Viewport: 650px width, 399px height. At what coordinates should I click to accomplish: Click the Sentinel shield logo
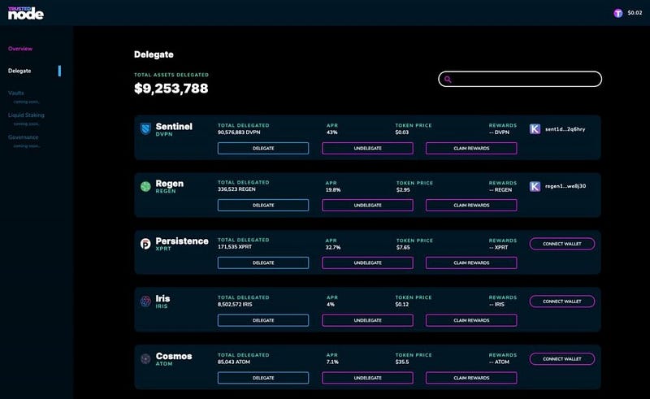(x=145, y=129)
